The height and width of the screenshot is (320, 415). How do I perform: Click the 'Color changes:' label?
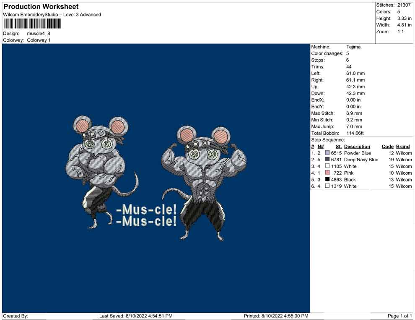pos(327,53)
